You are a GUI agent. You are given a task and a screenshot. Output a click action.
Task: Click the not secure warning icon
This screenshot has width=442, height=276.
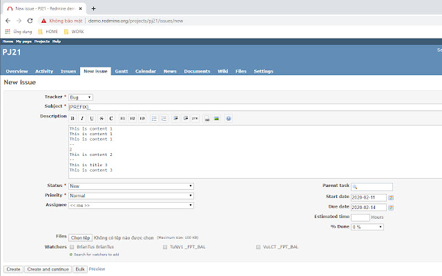click(44, 21)
